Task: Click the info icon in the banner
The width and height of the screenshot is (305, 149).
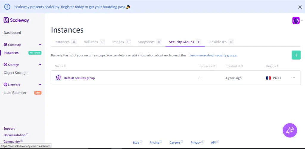Action: [7, 7]
